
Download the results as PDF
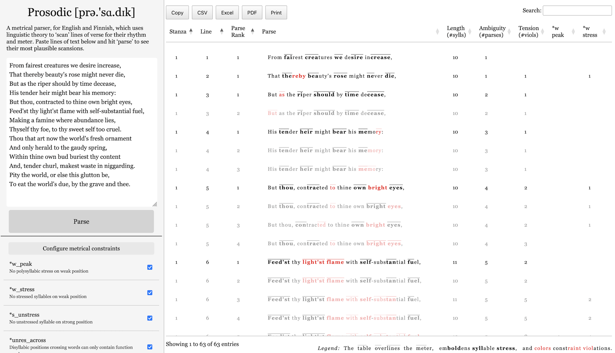(252, 12)
